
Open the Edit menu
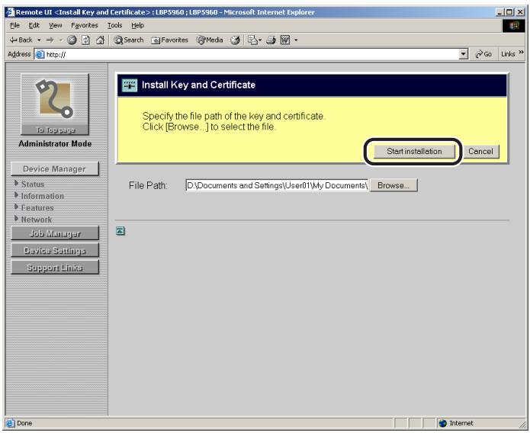pyautogui.click(x=34, y=25)
